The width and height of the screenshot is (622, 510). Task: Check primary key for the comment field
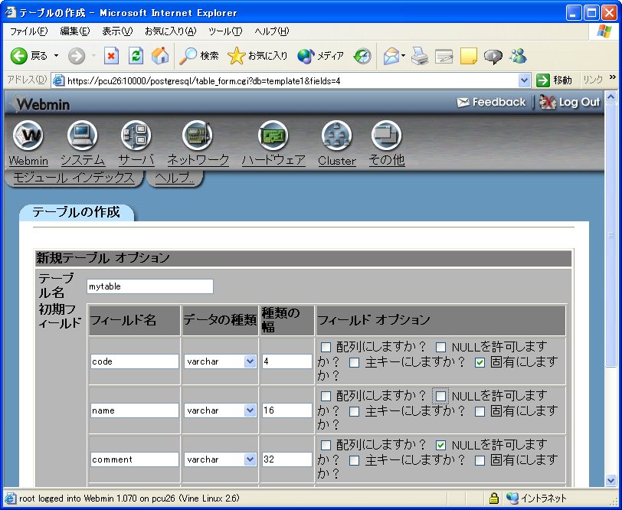[354, 460]
